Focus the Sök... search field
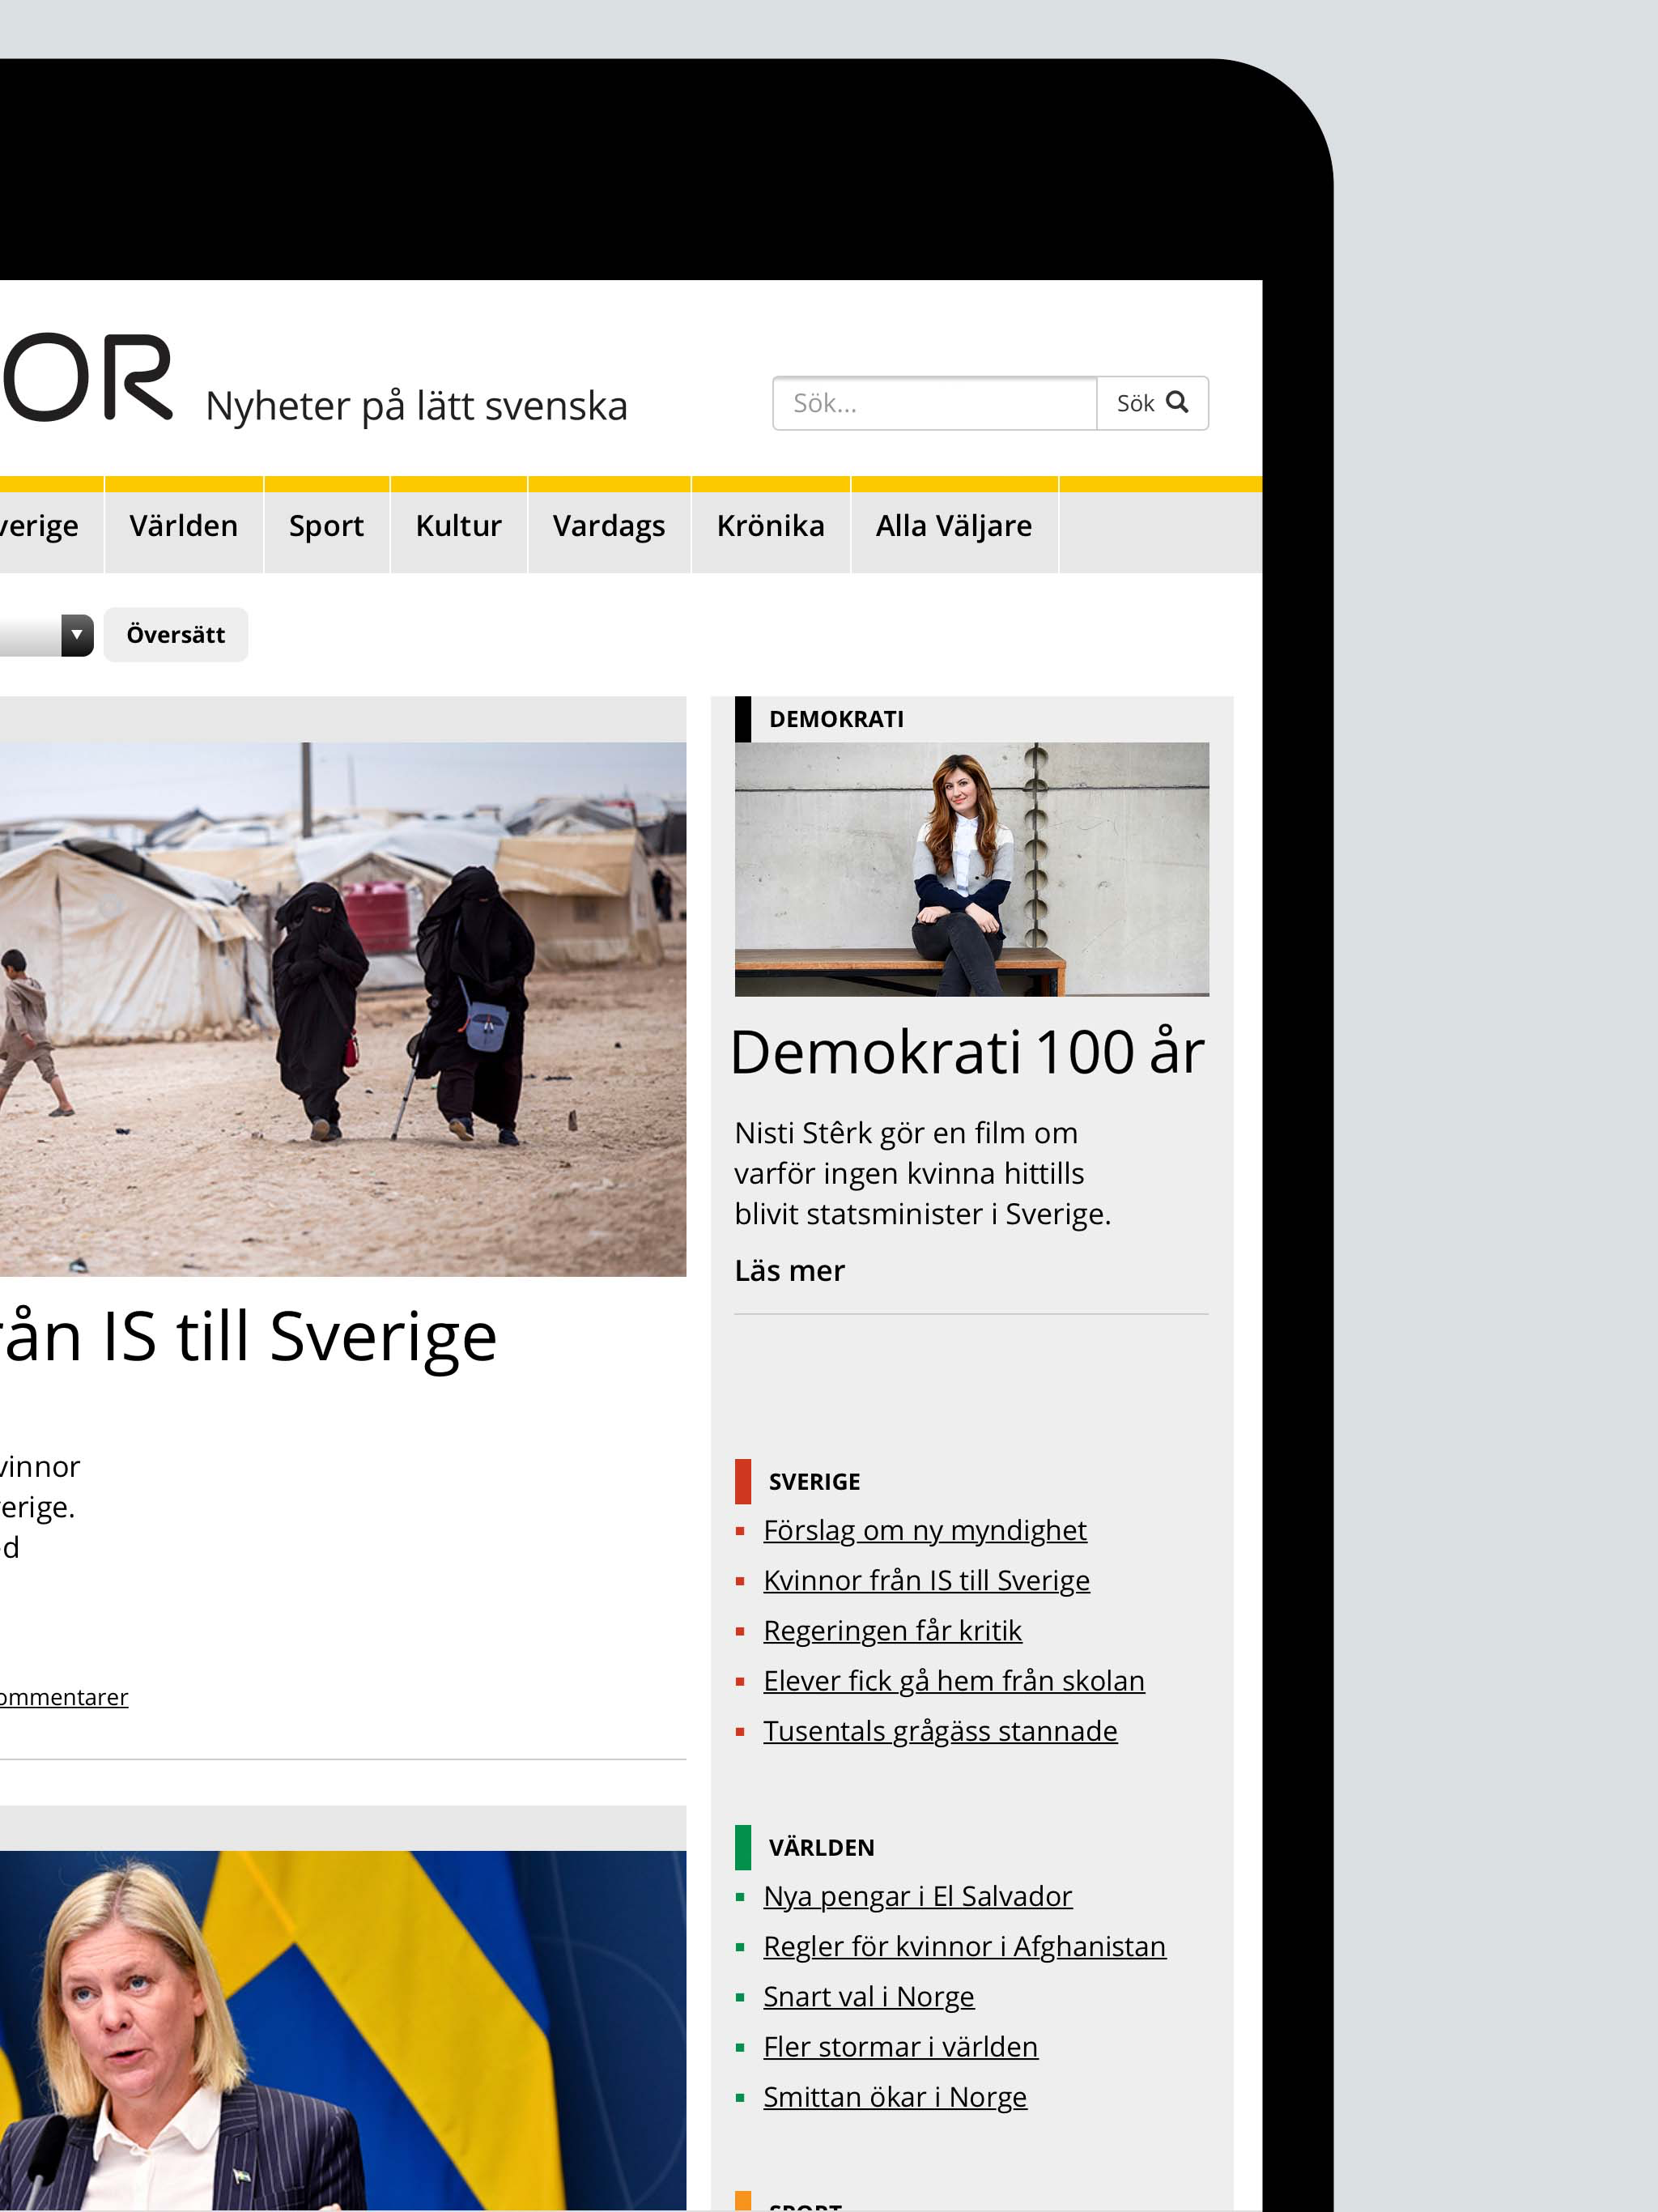1658x2212 pixels. [x=934, y=403]
